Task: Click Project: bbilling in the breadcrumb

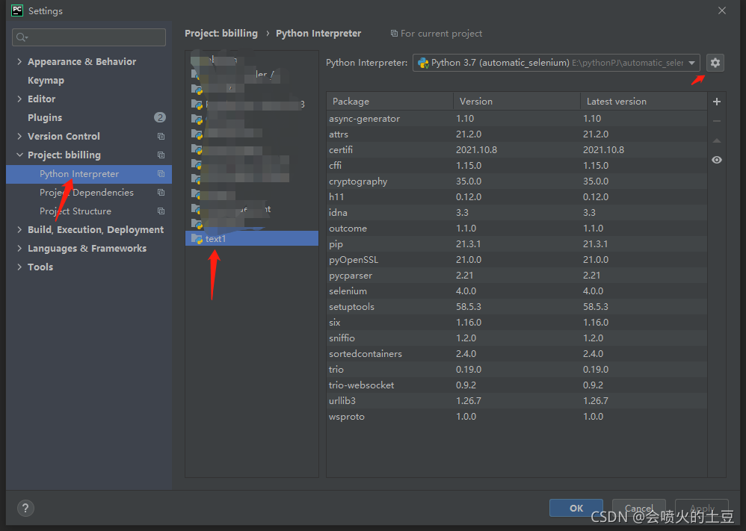Action: tap(221, 34)
